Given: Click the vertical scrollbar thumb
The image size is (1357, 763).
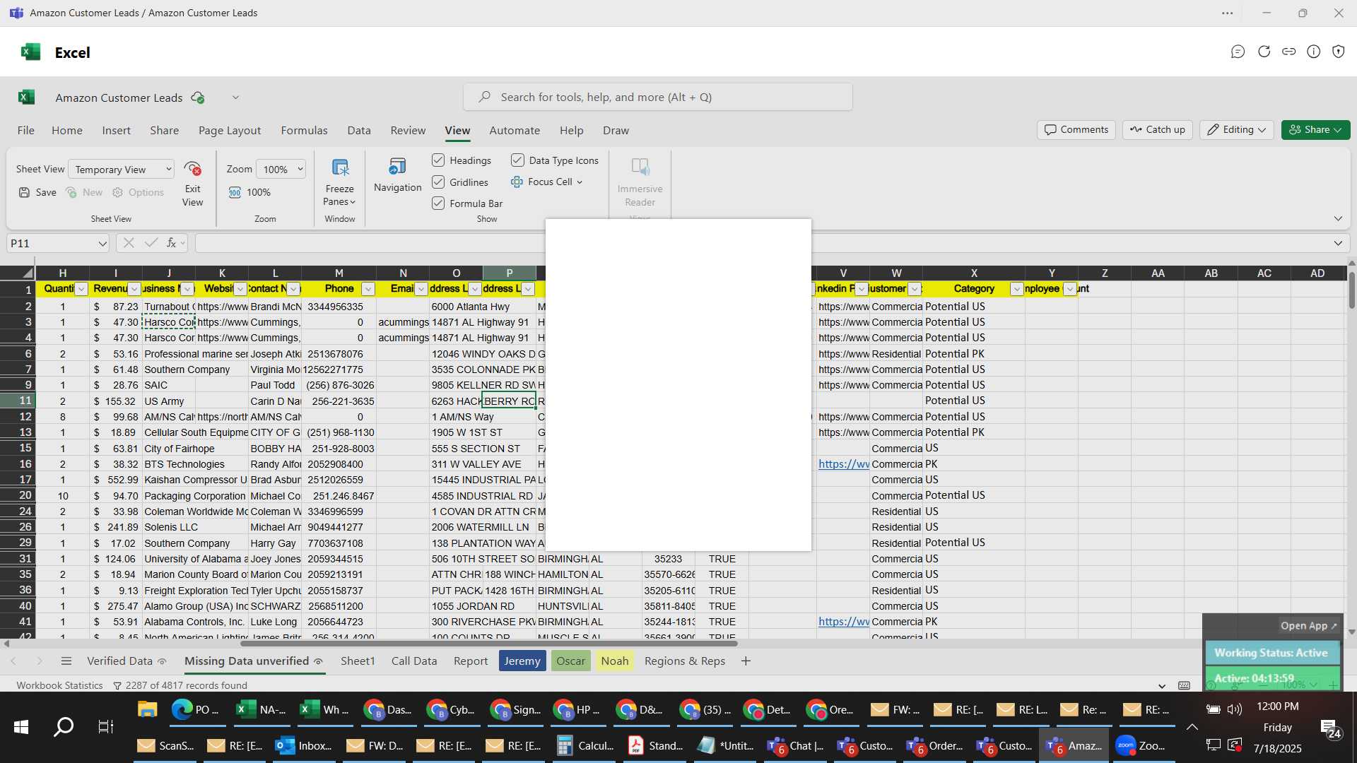Looking at the screenshot, I should pyautogui.click(x=1351, y=290).
